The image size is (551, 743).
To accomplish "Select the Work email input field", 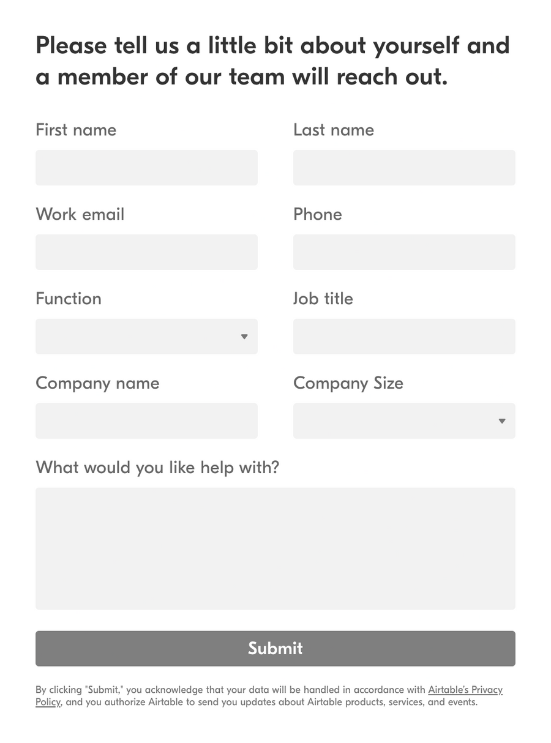I will 146,252.
